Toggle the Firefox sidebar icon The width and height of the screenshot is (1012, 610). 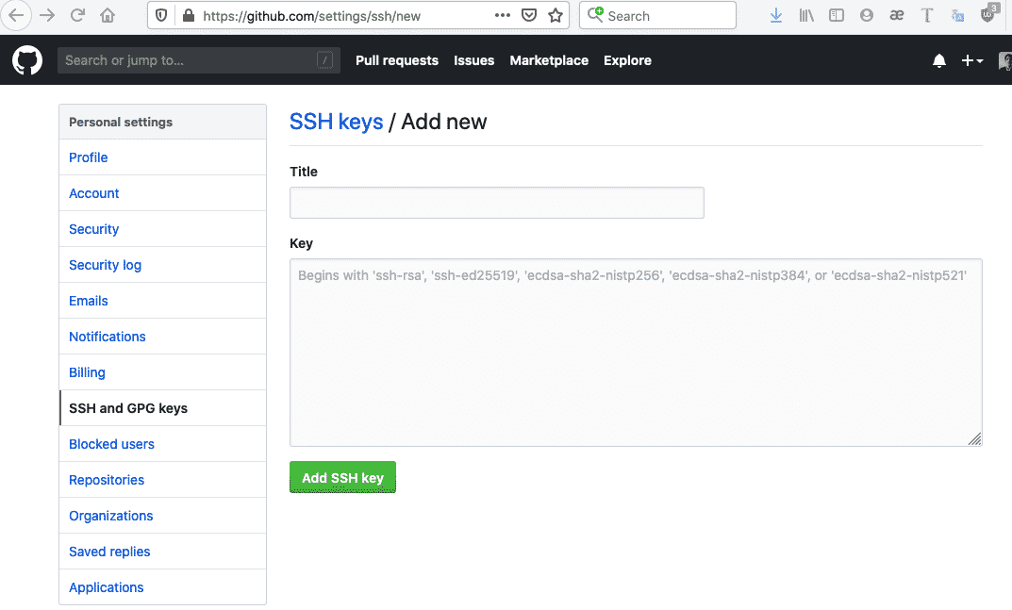[837, 15]
